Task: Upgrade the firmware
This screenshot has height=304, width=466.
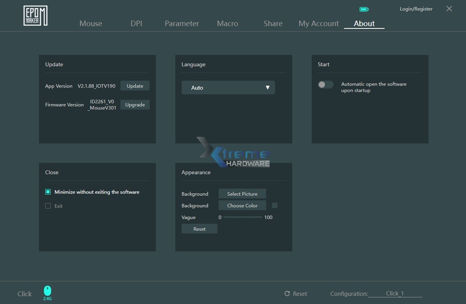Action: pyautogui.click(x=135, y=104)
